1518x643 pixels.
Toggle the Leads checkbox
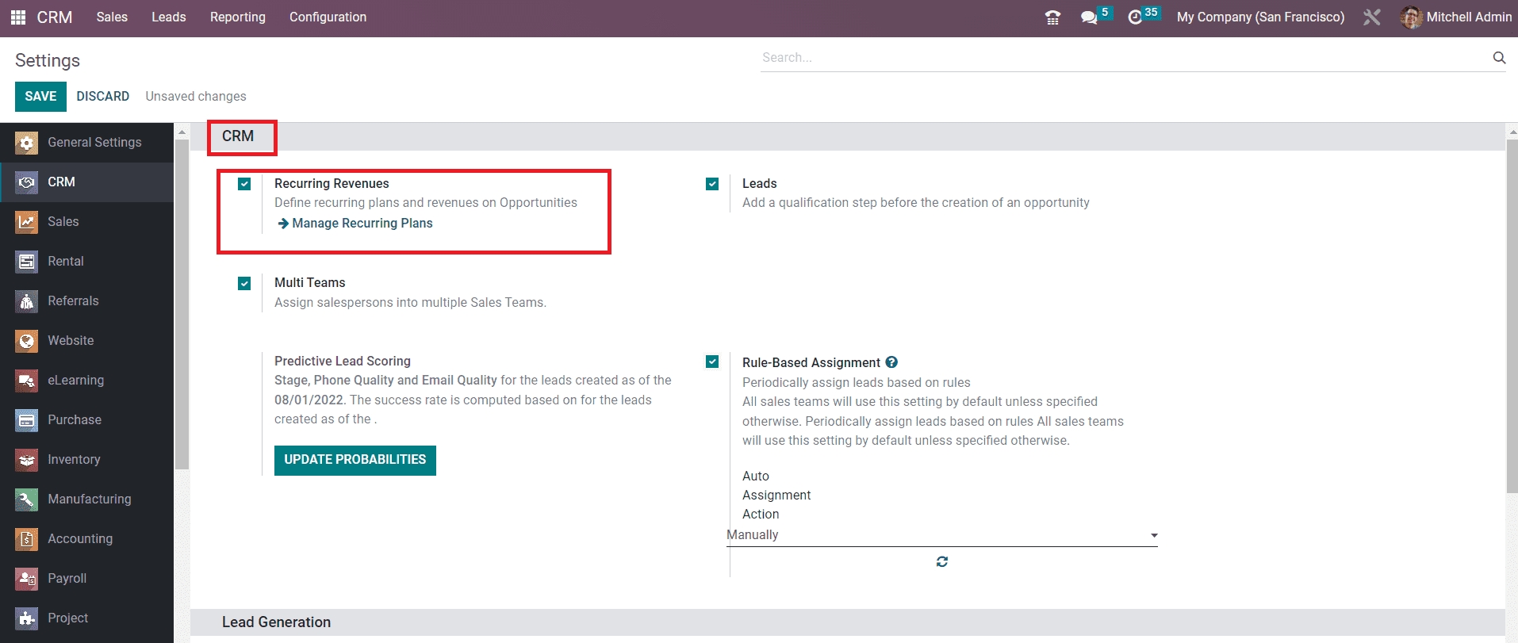tap(712, 184)
